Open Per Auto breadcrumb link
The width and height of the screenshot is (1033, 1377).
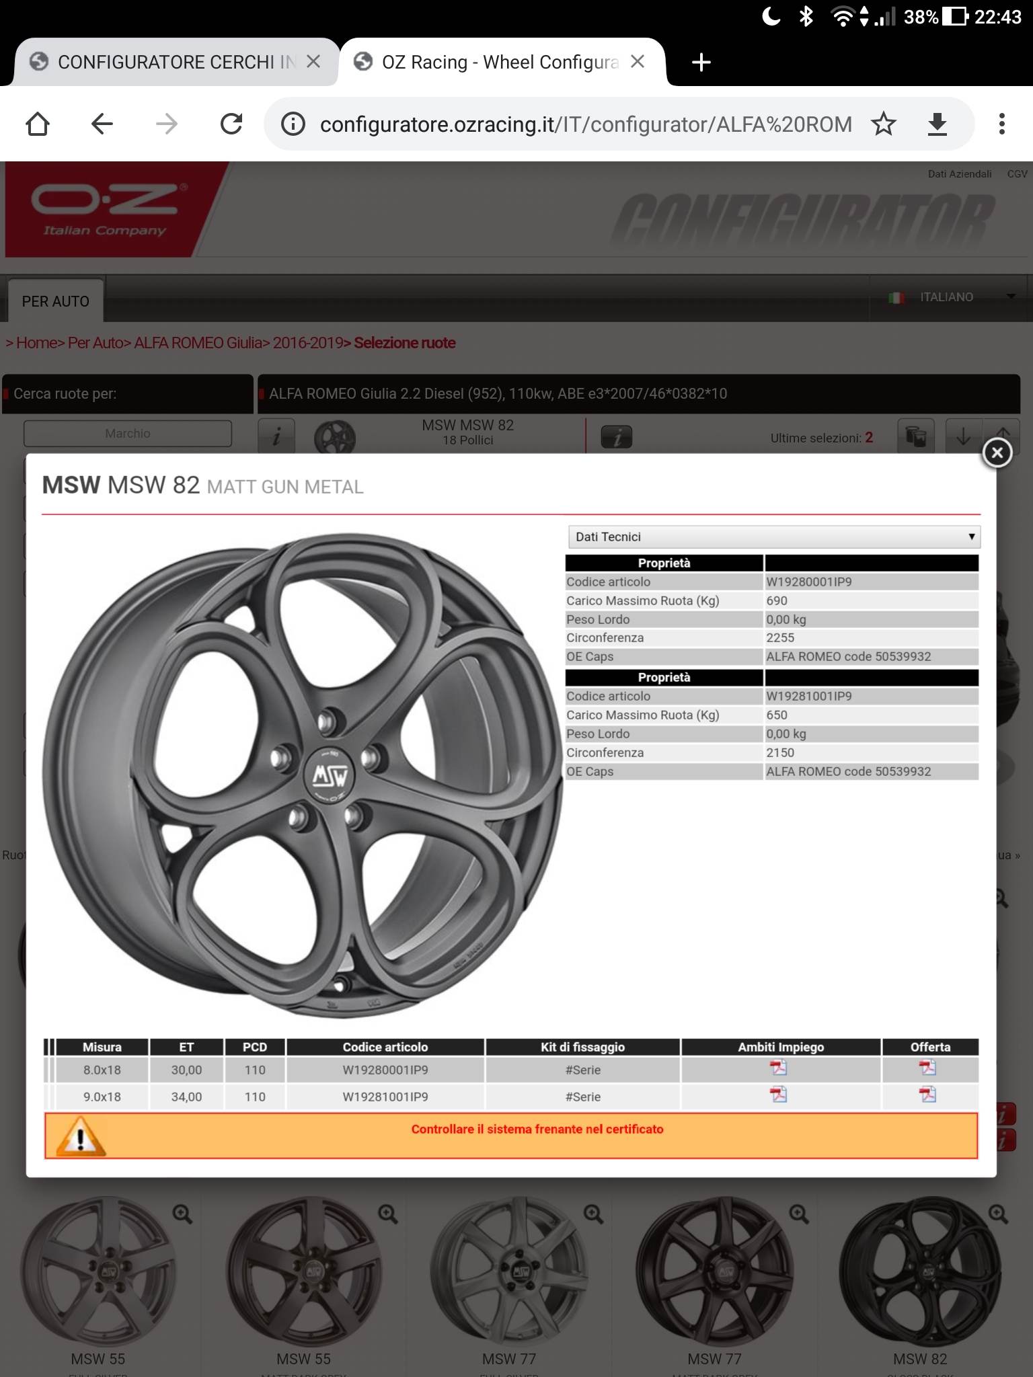(x=95, y=343)
